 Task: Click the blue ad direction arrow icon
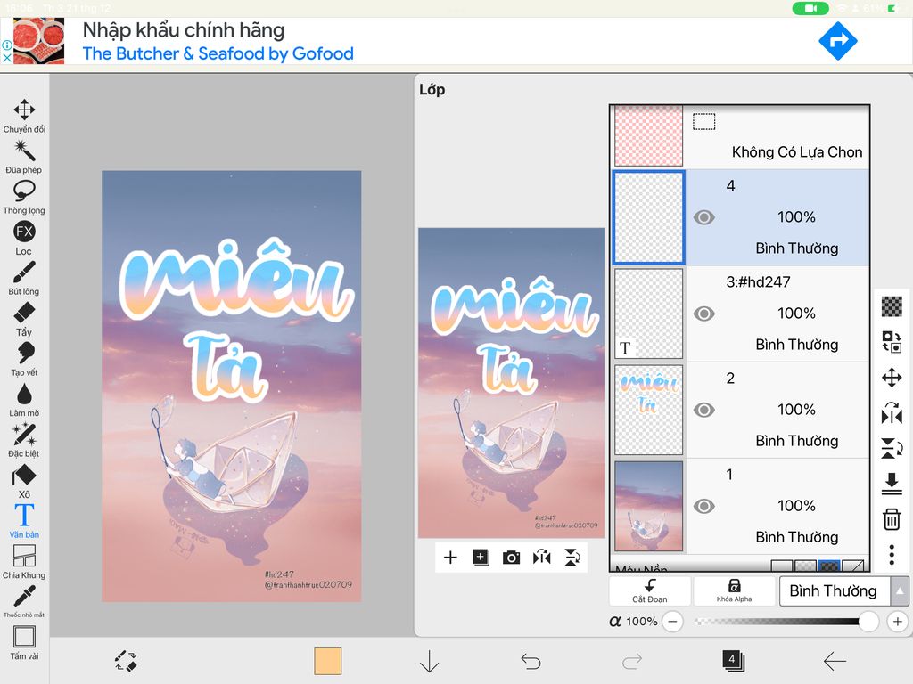(838, 41)
